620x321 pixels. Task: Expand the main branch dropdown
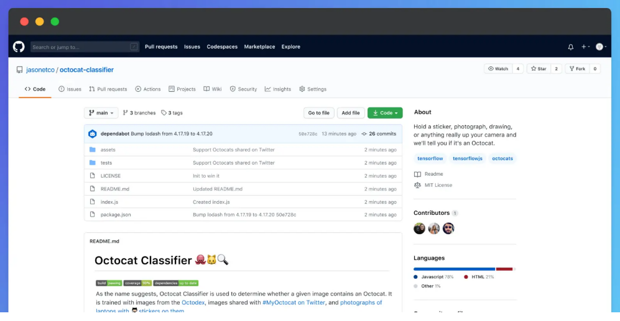[x=101, y=113]
